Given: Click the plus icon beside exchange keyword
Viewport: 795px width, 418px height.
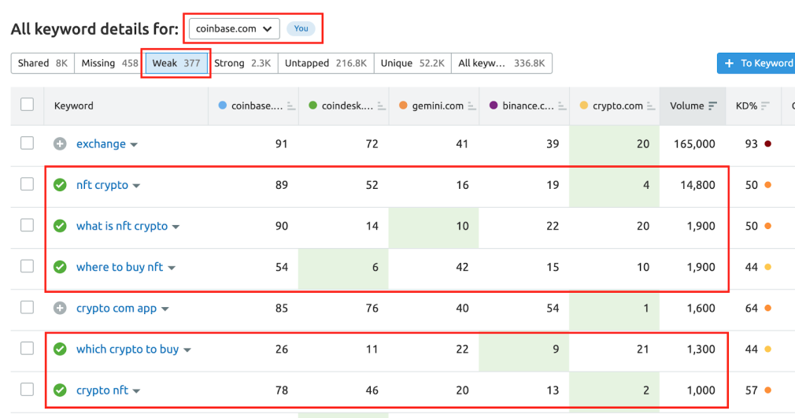Looking at the screenshot, I should tap(60, 144).
